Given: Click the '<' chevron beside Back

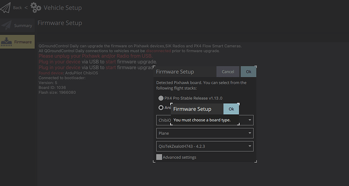Looking at the screenshot, I should 26,8.
